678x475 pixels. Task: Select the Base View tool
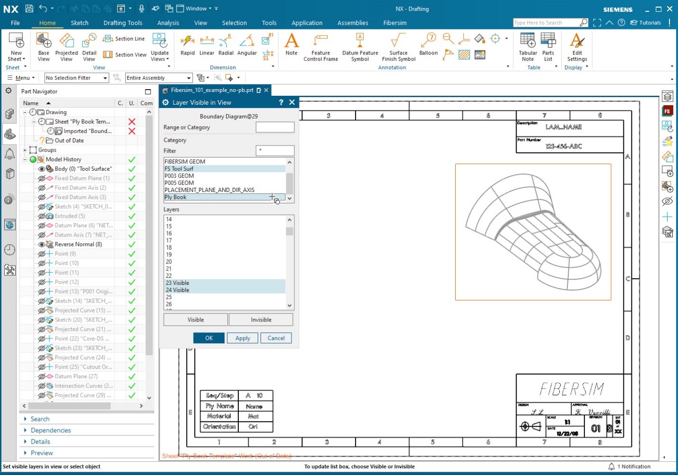pyautogui.click(x=43, y=46)
